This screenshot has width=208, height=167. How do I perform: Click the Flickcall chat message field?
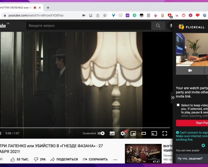coord(192,159)
